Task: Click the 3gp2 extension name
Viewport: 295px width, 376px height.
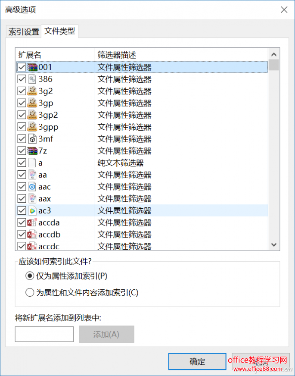Action: coord(48,115)
